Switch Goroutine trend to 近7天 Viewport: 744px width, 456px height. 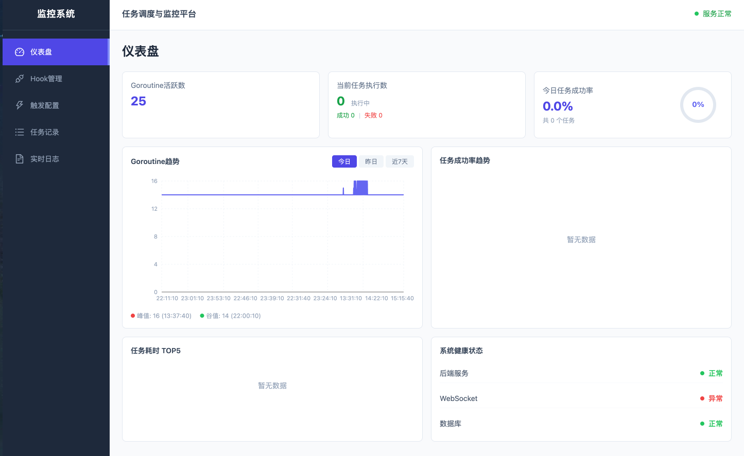[x=400, y=161]
